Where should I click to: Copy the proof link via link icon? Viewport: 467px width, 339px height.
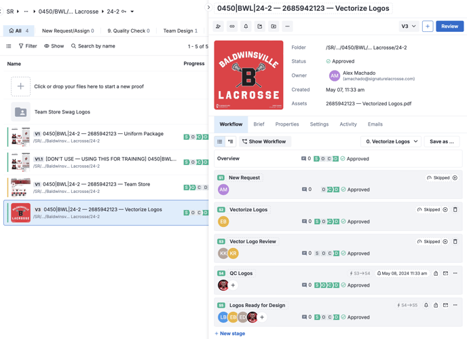point(232,26)
